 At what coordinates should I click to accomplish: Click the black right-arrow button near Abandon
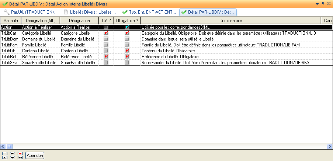12,153
